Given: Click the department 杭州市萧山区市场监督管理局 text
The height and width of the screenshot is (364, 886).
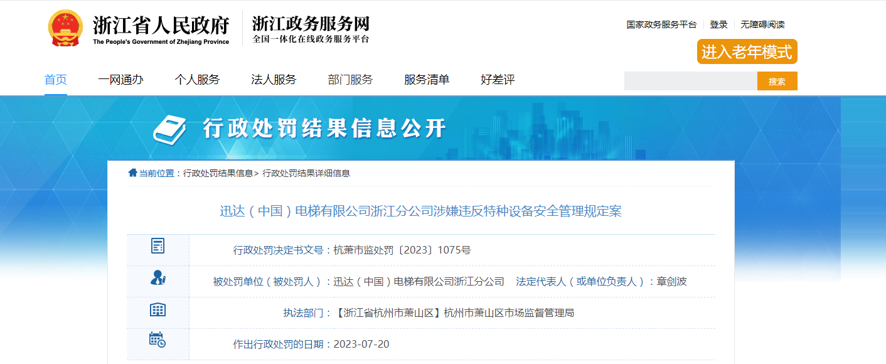Looking at the screenshot, I should click(x=509, y=313).
